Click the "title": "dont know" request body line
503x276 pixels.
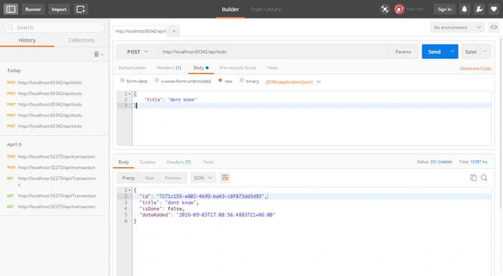coord(170,99)
